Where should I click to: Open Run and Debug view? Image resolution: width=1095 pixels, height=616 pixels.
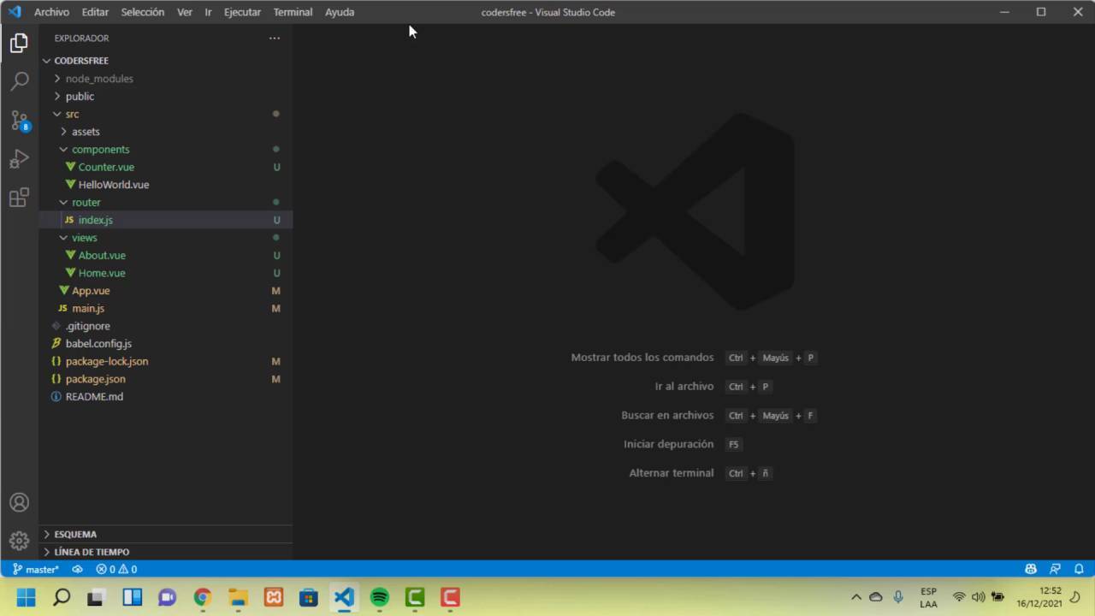19,159
